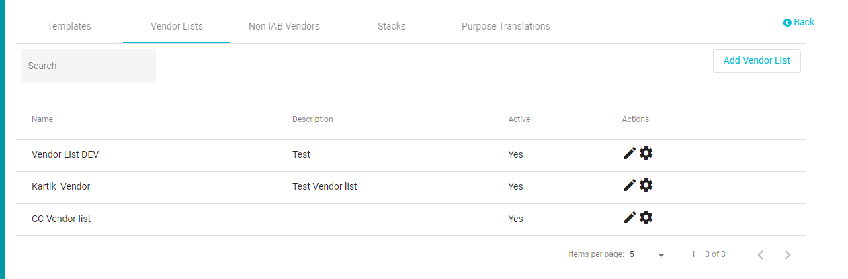The height and width of the screenshot is (279, 848).
Task: Open the Non IAB Vendors tab
Action: pyautogui.click(x=284, y=27)
